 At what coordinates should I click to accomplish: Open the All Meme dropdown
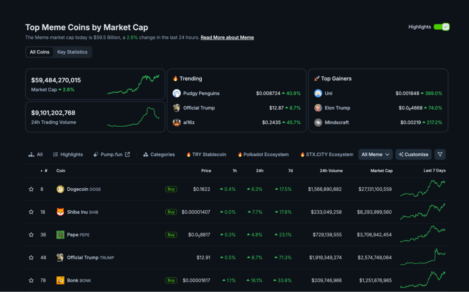click(x=376, y=154)
